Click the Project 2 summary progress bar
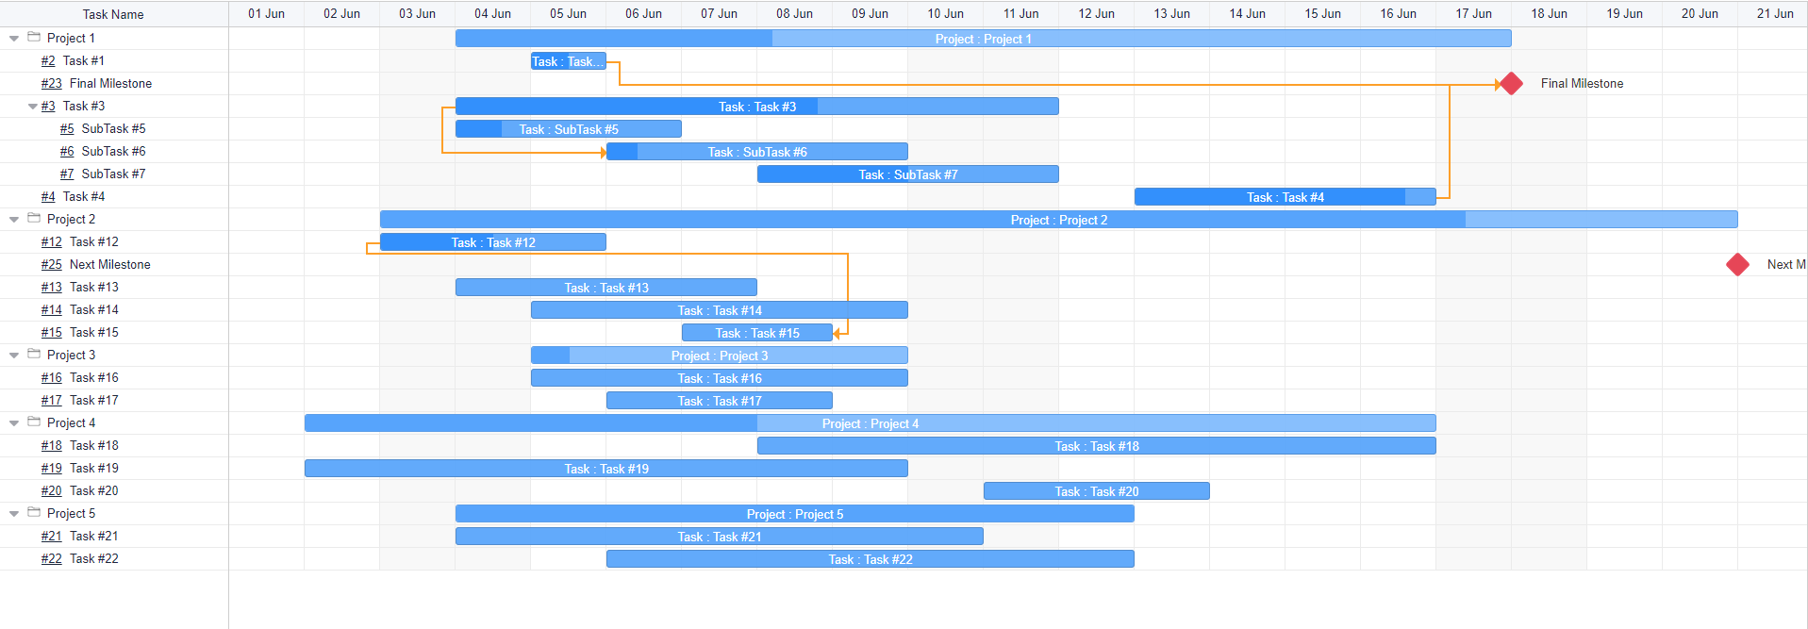This screenshot has height=629, width=1808. (1058, 220)
